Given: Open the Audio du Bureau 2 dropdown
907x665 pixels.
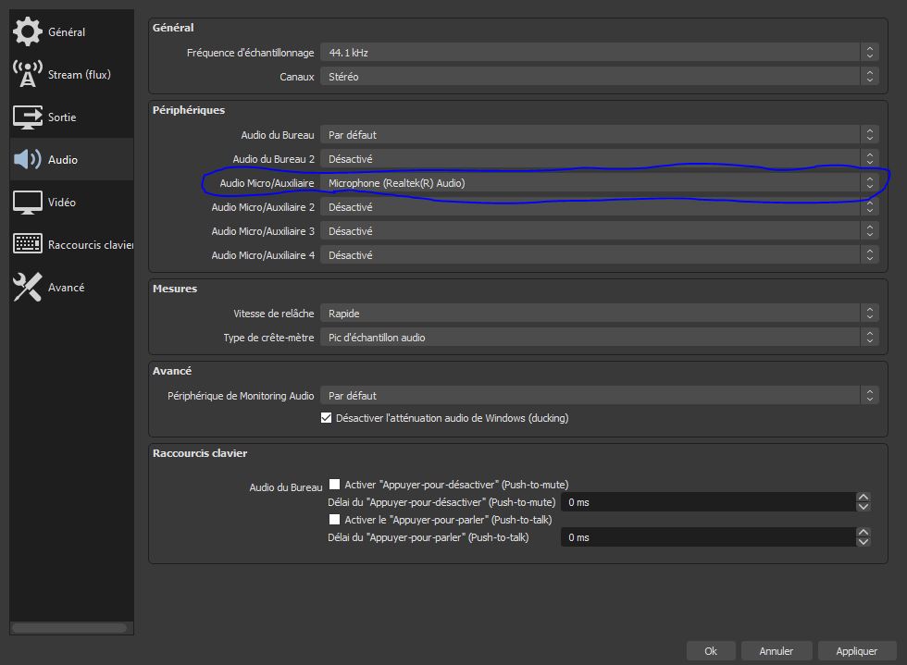Looking at the screenshot, I should click(x=600, y=159).
